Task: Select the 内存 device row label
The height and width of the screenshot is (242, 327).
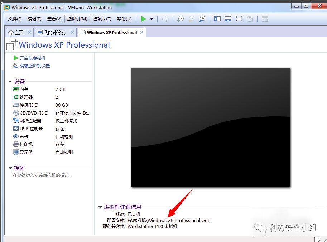Action: [24, 89]
